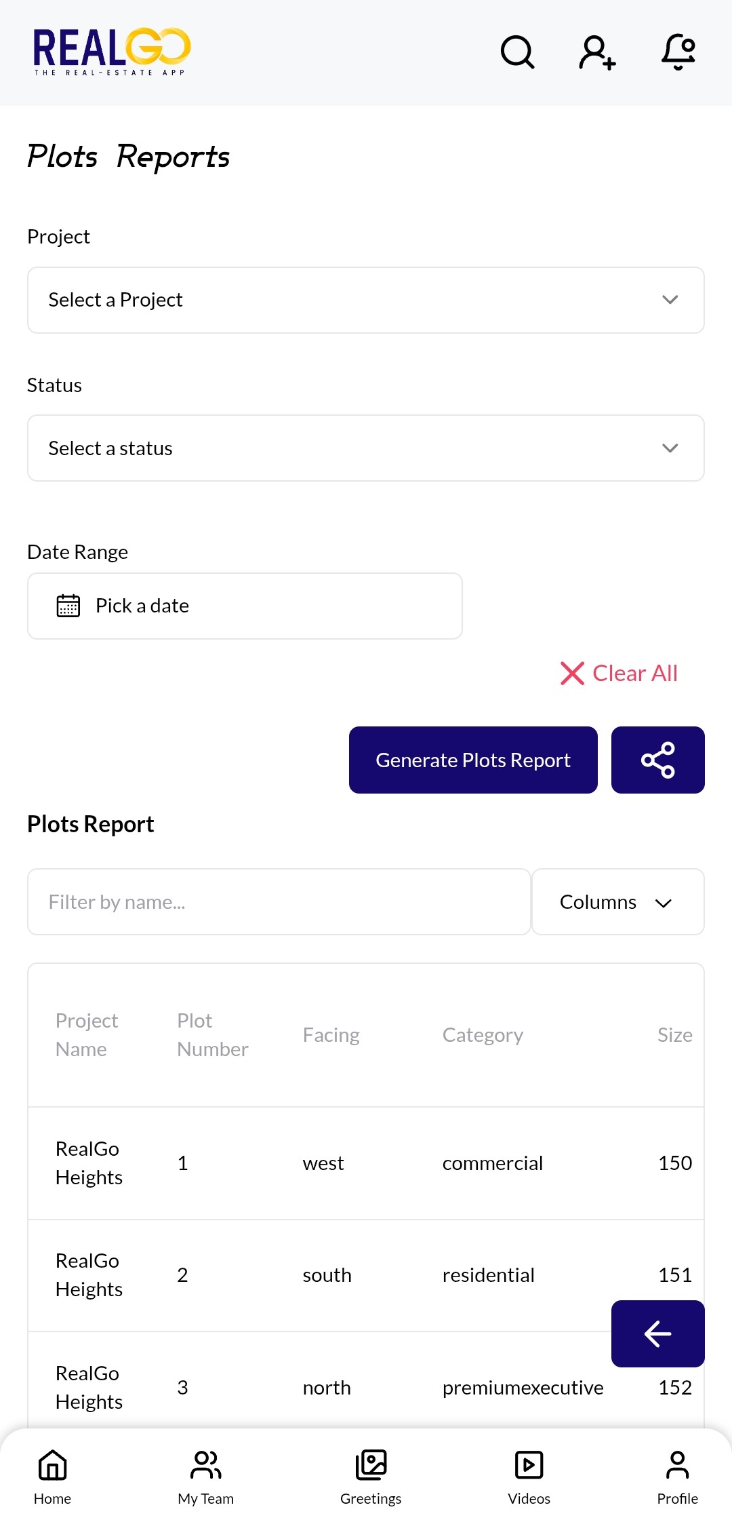
Task: Open notifications via the bell icon
Action: [677, 53]
